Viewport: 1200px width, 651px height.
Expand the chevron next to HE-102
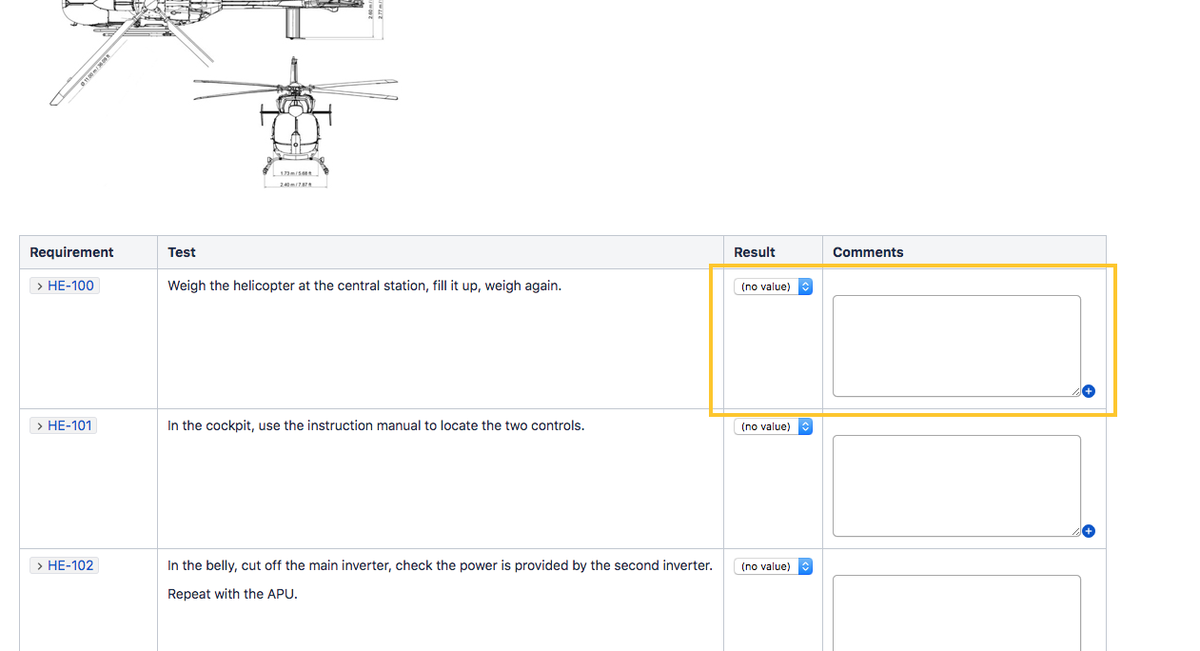[39, 566]
